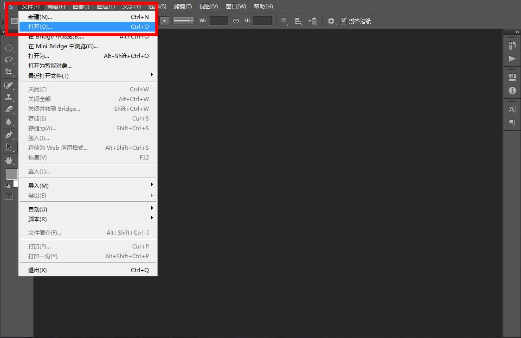Click the W width input field
521x338 pixels.
pyautogui.click(x=219, y=21)
